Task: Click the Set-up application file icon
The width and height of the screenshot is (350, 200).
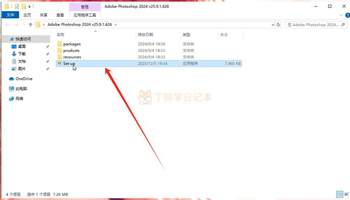Action: pyautogui.click(x=59, y=64)
